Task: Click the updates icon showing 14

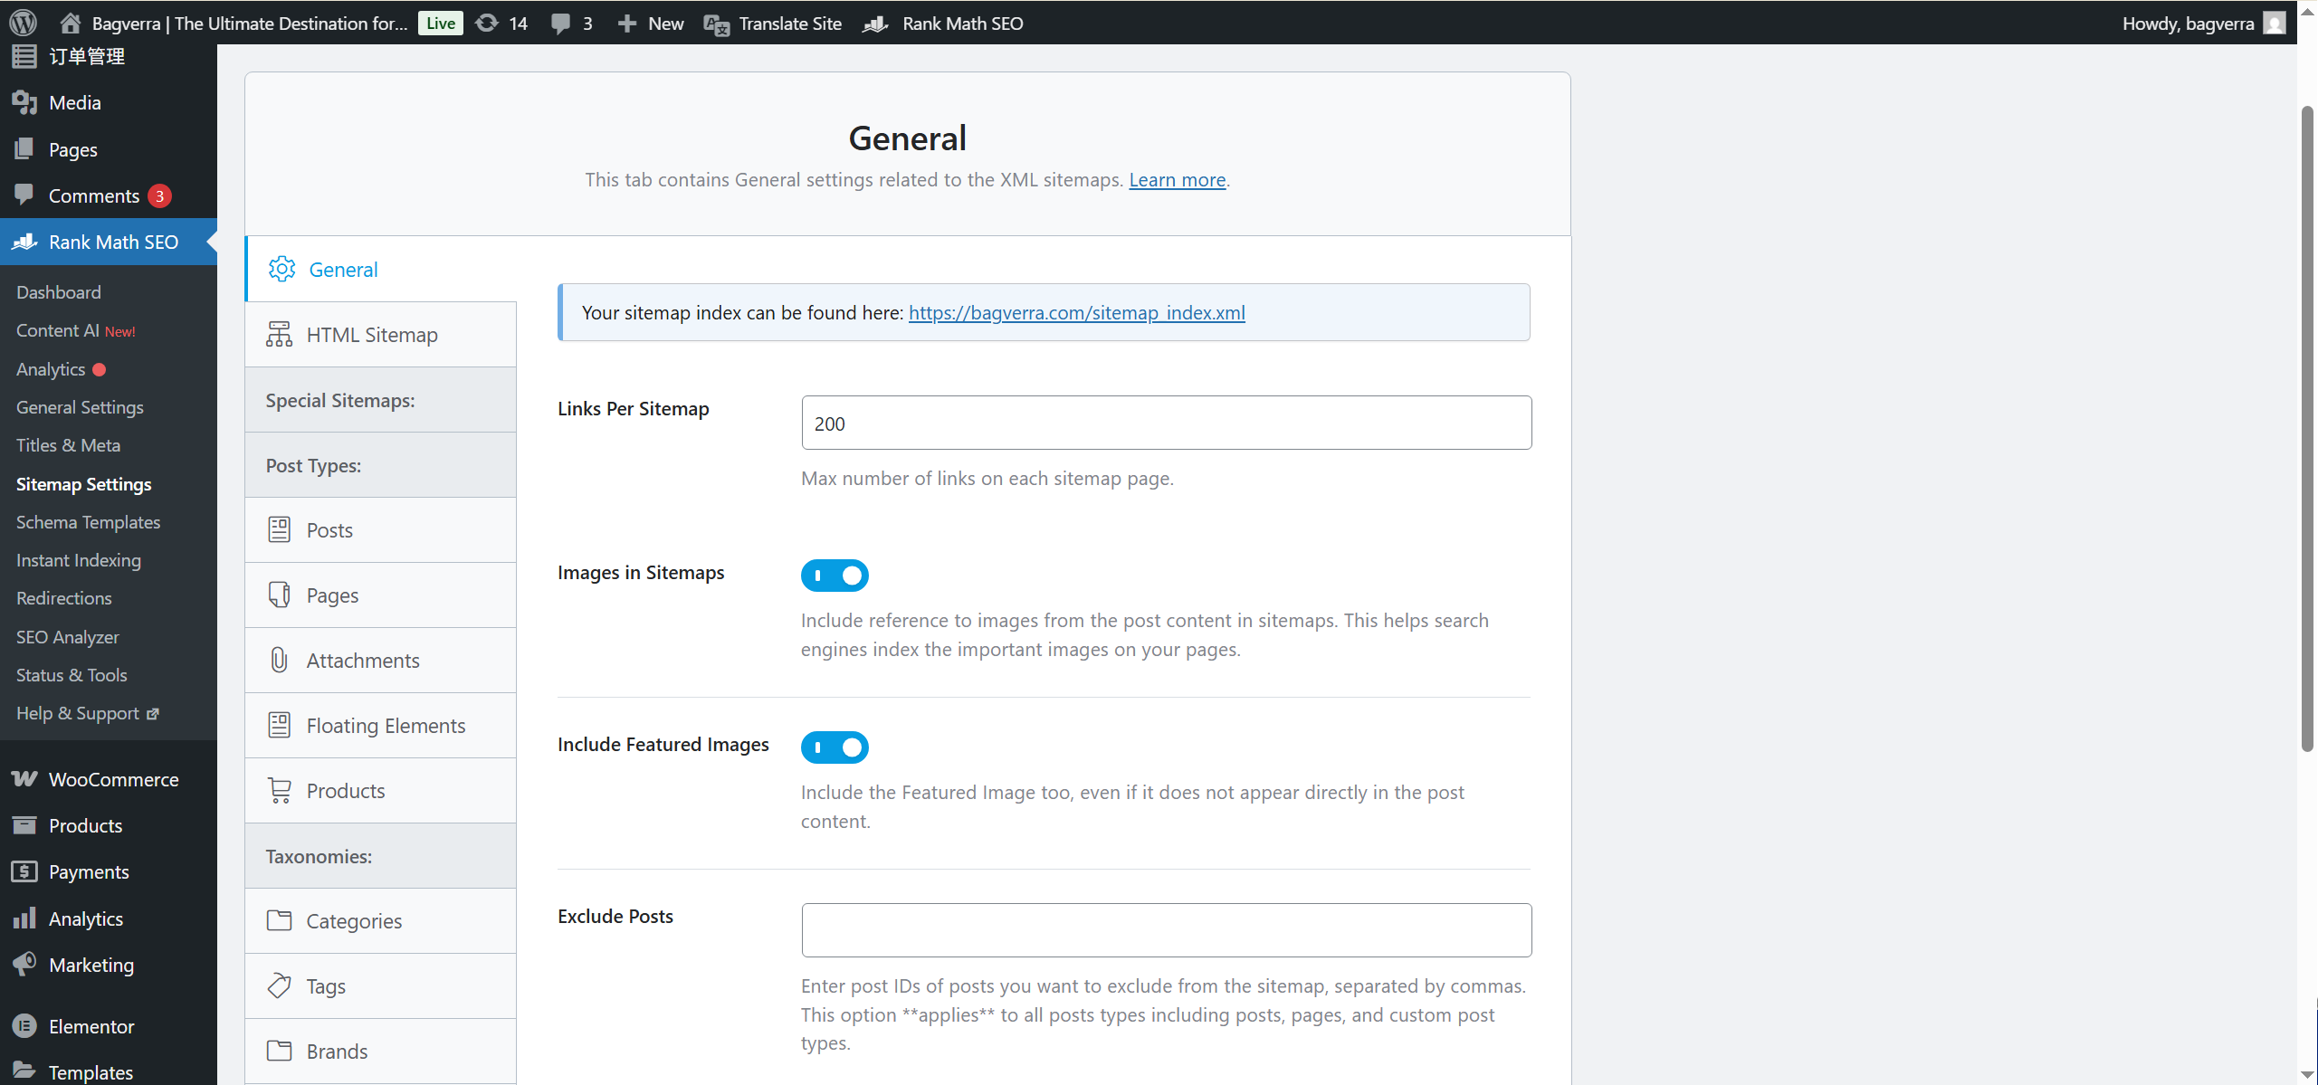Action: point(487,23)
